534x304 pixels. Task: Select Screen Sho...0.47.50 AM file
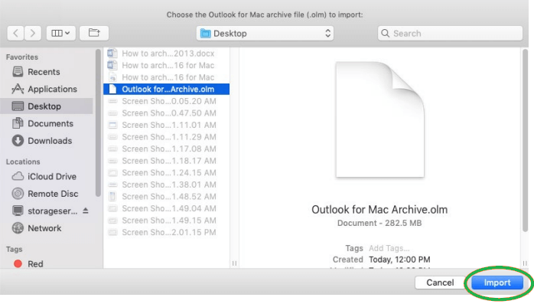coord(167,113)
